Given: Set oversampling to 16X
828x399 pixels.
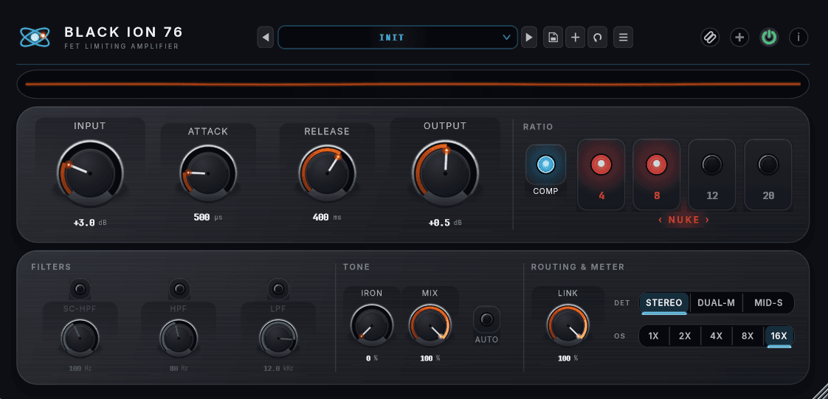Looking at the screenshot, I should 779,336.
